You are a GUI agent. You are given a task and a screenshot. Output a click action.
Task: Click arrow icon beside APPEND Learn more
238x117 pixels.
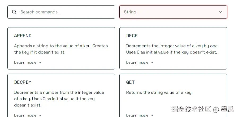(40, 62)
